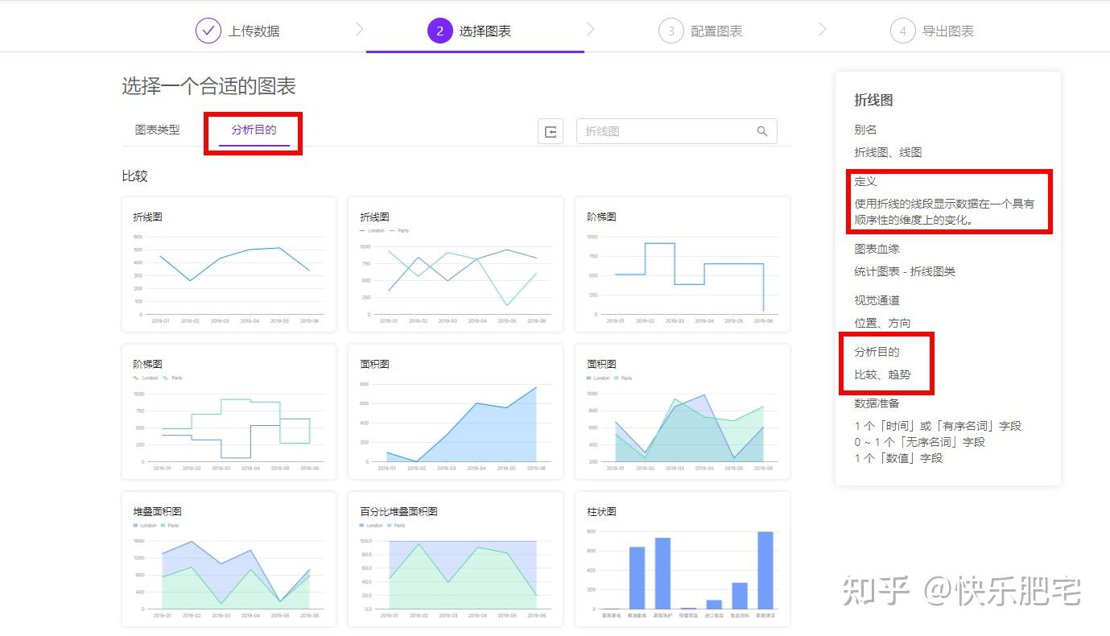This screenshot has width=1110, height=636.
Task: Select the single-series 阶梯图 chart card
Action: [683, 264]
